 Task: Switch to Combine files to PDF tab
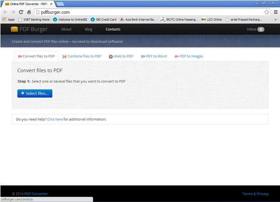click(82, 56)
